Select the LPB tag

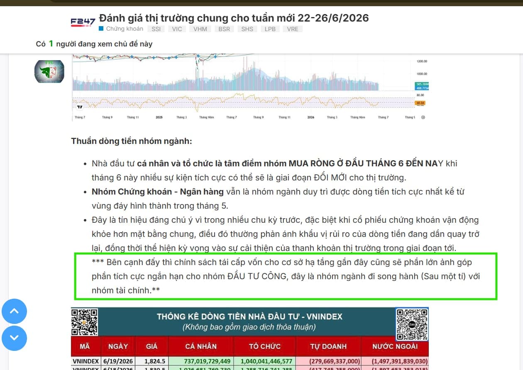pos(270,29)
